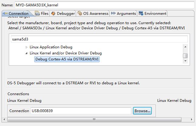This screenshot has height=126, width=196.
Task: Expand the Linux Application Debug node
Action: [x=26, y=47]
